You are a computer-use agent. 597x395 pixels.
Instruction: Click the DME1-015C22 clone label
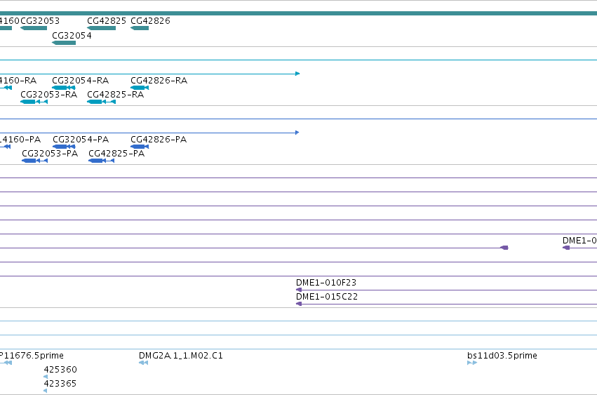[327, 297]
